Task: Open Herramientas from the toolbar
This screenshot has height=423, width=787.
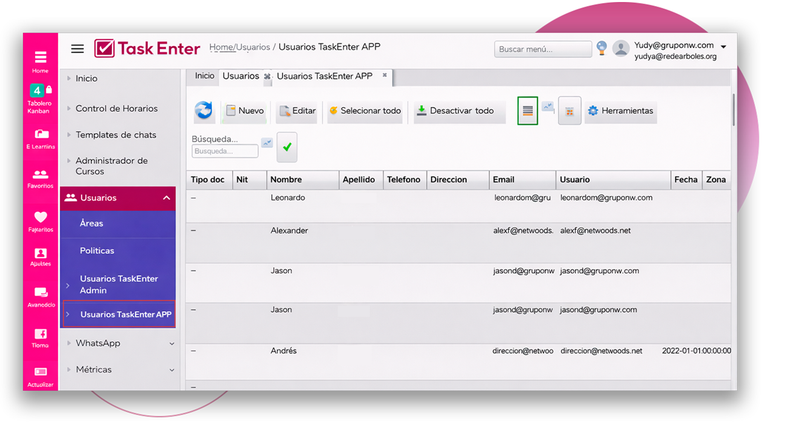Action: (621, 111)
